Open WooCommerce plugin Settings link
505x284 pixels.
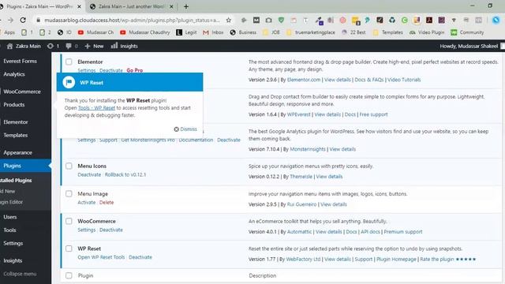[x=87, y=230]
